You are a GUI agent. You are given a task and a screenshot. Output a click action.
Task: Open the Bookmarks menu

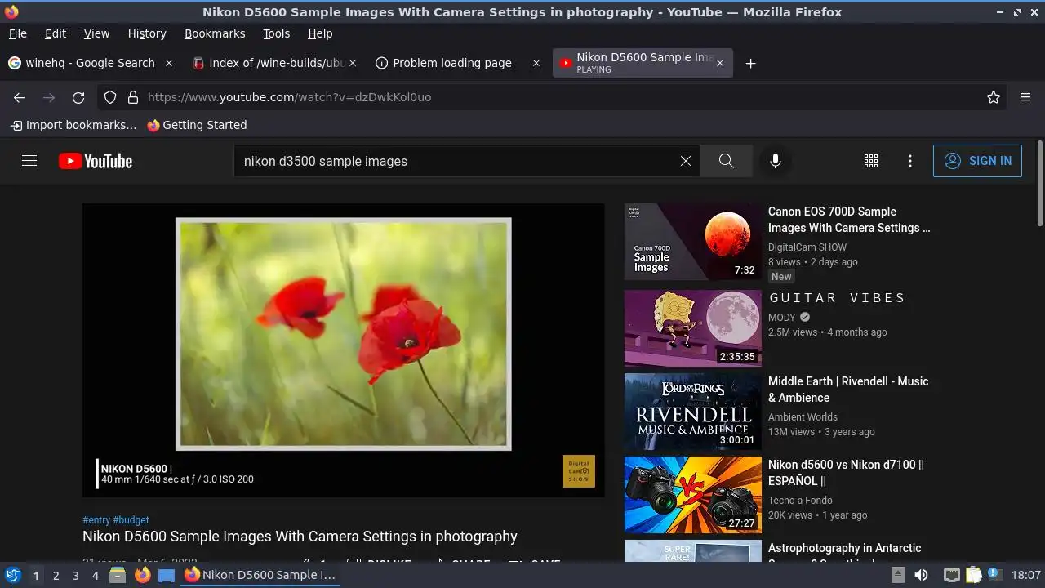(x=215, y=33)
